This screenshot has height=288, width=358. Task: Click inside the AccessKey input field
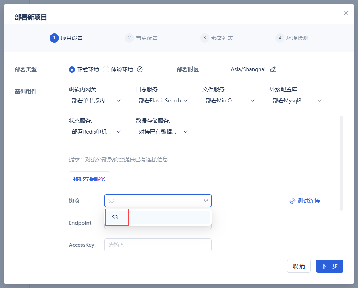click(158, 245)
